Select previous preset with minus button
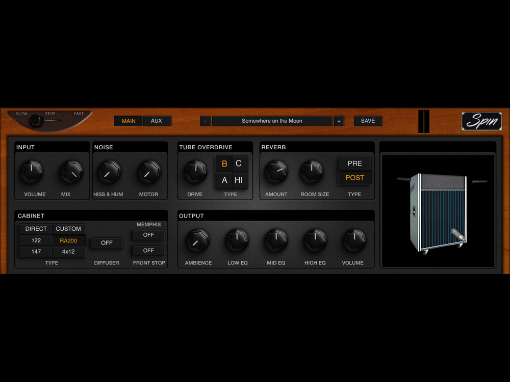The width and height of the screenshot is (510, 382). [x=205, y=121]
